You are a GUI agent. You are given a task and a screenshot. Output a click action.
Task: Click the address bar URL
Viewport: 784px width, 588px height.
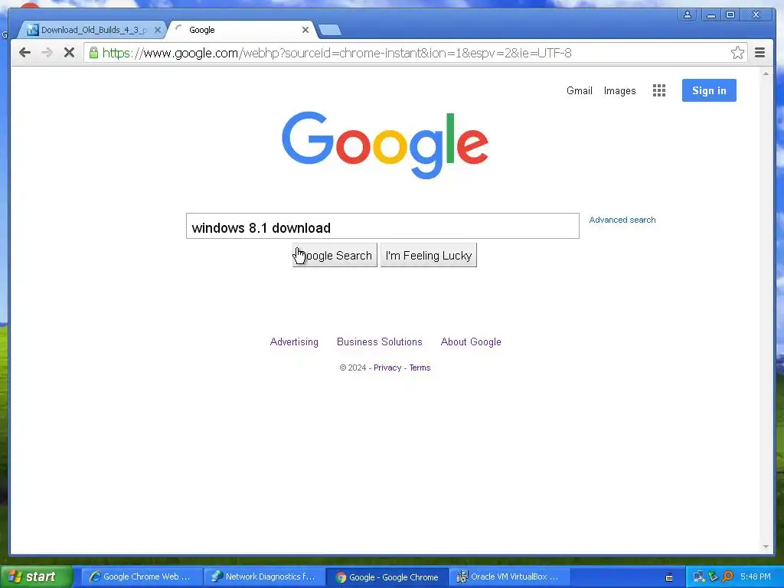(337, 53)
